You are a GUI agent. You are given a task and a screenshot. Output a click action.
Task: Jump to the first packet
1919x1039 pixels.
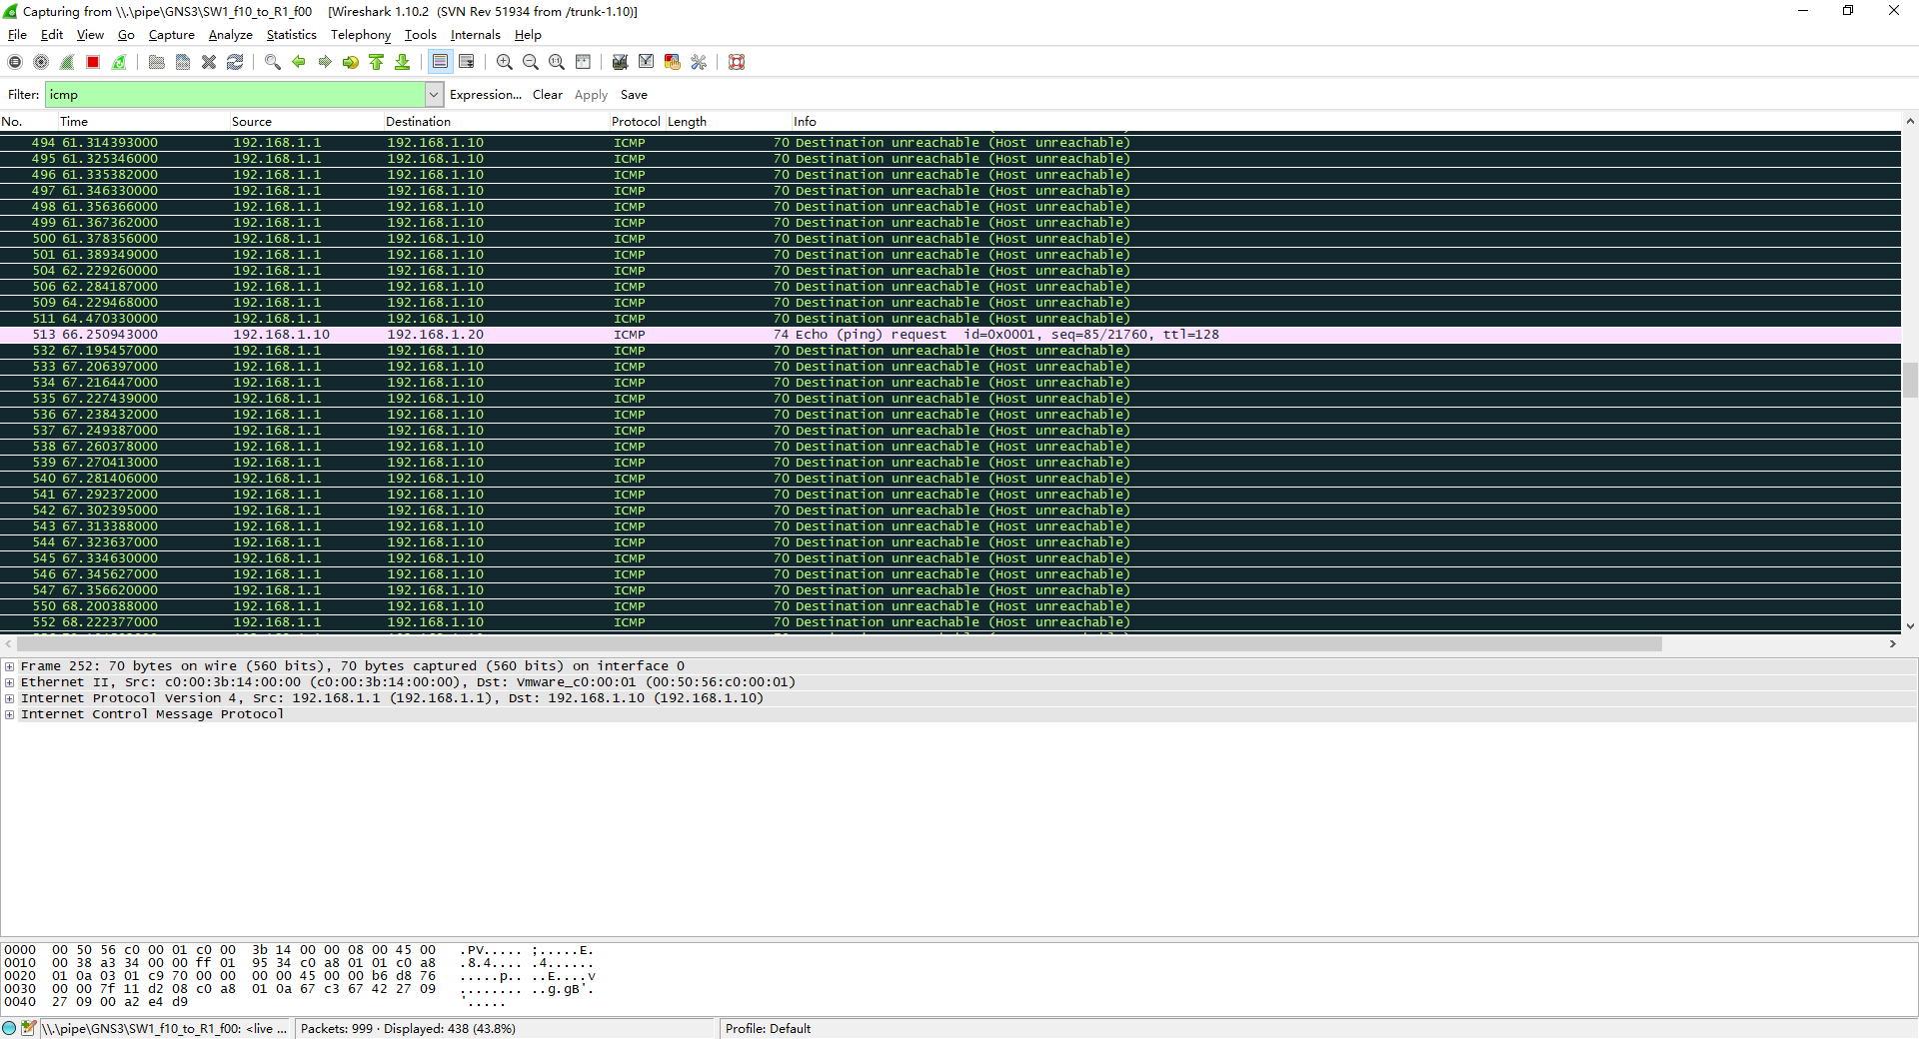377,62
